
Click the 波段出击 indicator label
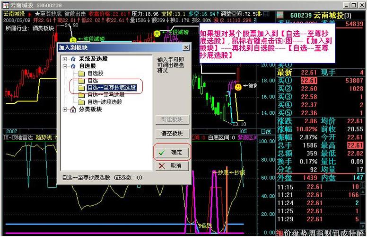(x=75, y=14)
